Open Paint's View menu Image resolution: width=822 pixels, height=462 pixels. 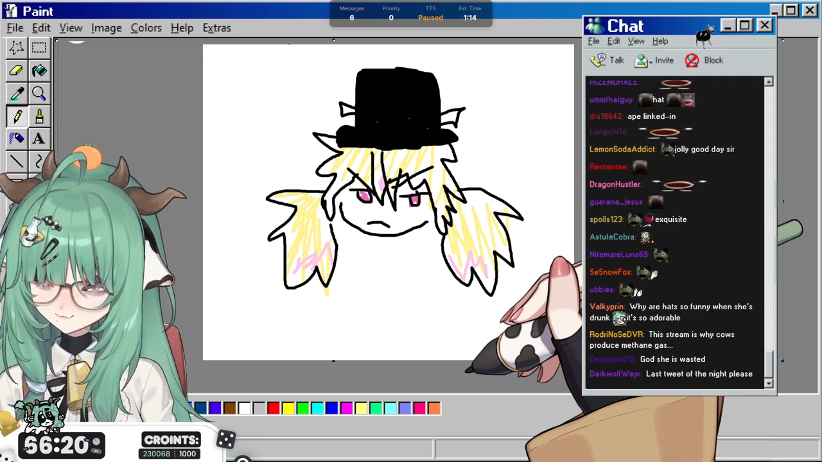(x=71, y=28)
